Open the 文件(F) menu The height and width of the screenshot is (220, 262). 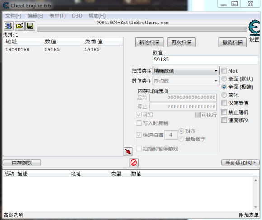point(14,16)
